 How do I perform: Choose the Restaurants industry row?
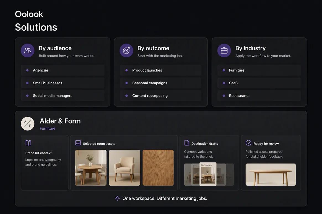259,96
